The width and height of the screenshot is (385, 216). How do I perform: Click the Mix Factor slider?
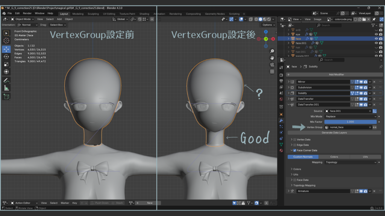(350, 122)
